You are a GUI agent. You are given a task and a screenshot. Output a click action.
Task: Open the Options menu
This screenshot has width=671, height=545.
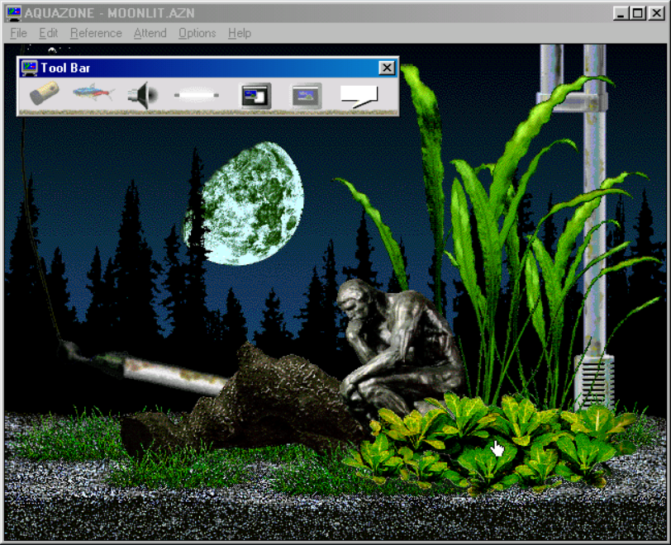[x=197, y=33]
